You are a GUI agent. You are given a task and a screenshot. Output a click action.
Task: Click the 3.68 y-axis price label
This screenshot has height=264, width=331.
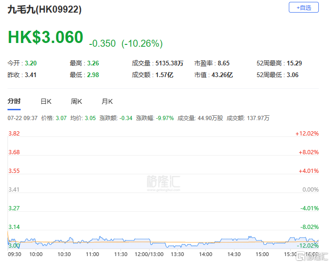14,152
